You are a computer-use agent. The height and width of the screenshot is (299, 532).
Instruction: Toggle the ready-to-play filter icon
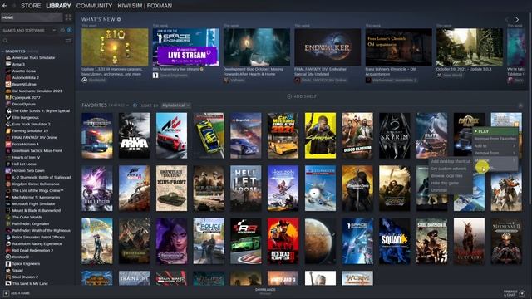click(69, 30)
